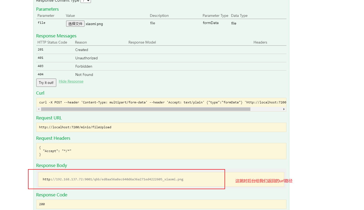Click the Parameter Type column header
Image resolution: width=364 pixels, height=210 pixels.
215,15
